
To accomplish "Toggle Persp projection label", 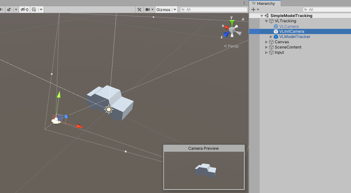I will coord(233,46).
